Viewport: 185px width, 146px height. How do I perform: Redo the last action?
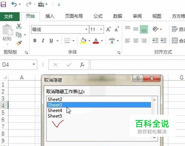point(29,4)
